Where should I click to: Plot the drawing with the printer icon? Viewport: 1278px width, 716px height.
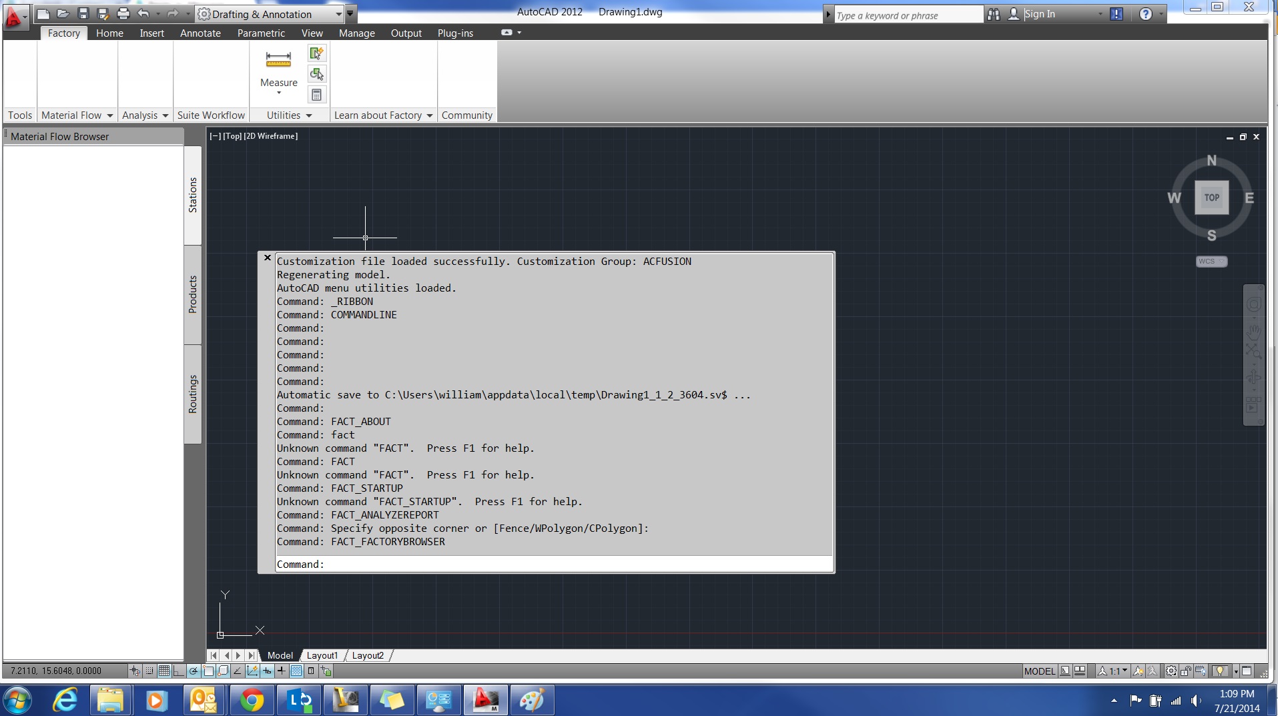(123, 13)
